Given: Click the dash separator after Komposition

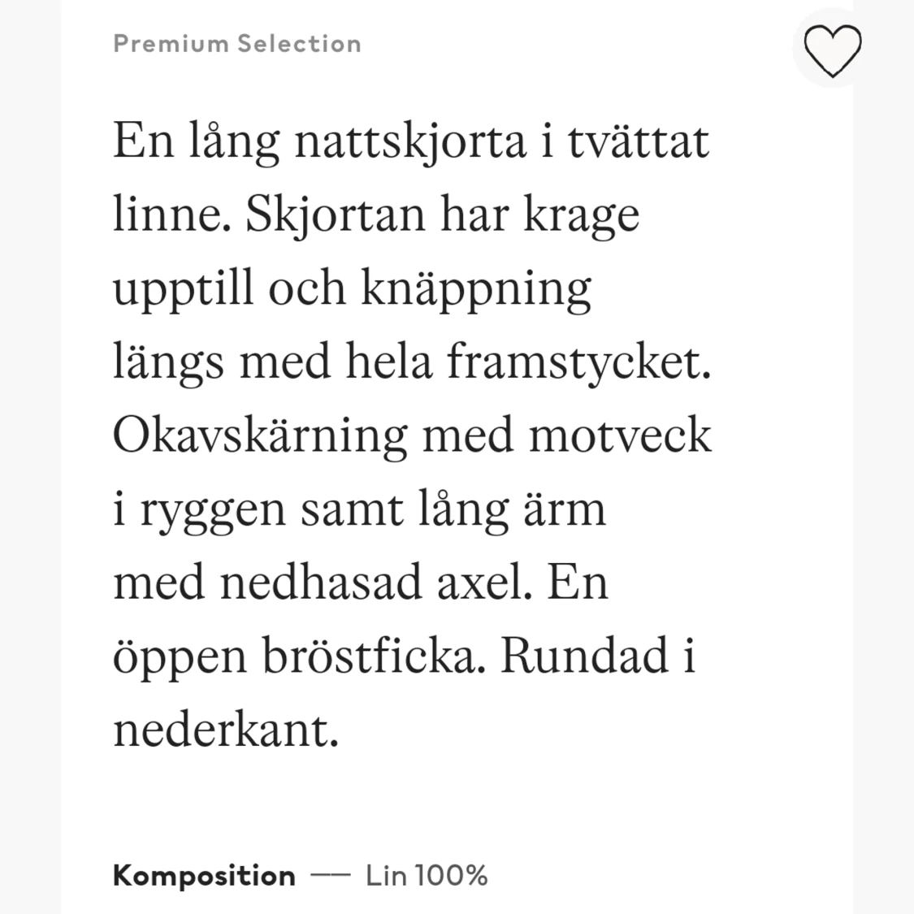Looking at the screenshot, I should [x=331, y=876].
